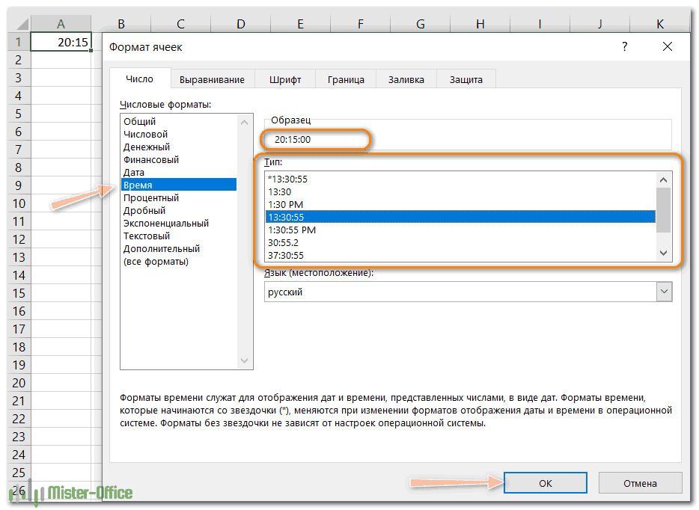This screenshot has height=510, width=699.
Task: Open the Шрифт tab
Action: tap(284, 79)
